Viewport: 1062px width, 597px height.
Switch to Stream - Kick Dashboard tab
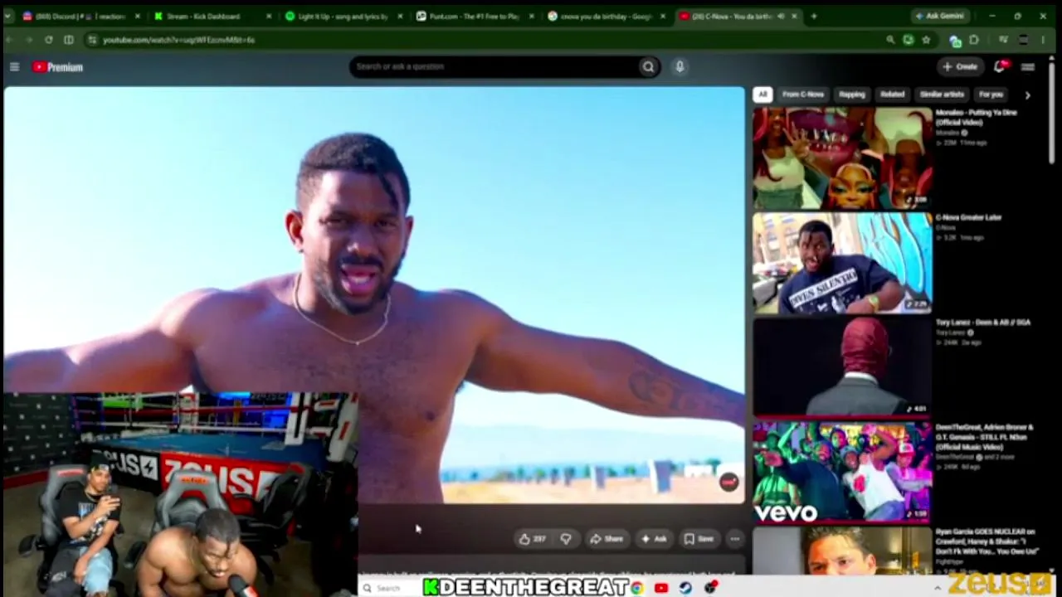point(212,16)
